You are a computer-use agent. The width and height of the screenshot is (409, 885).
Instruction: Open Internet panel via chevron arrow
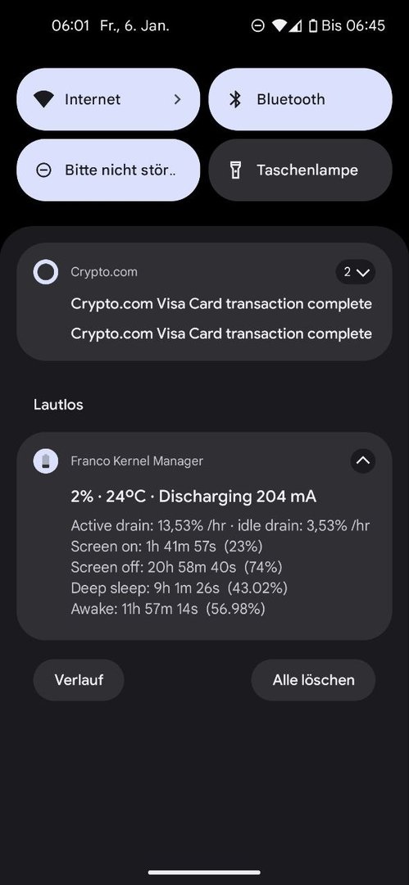[x=177, y=99]
